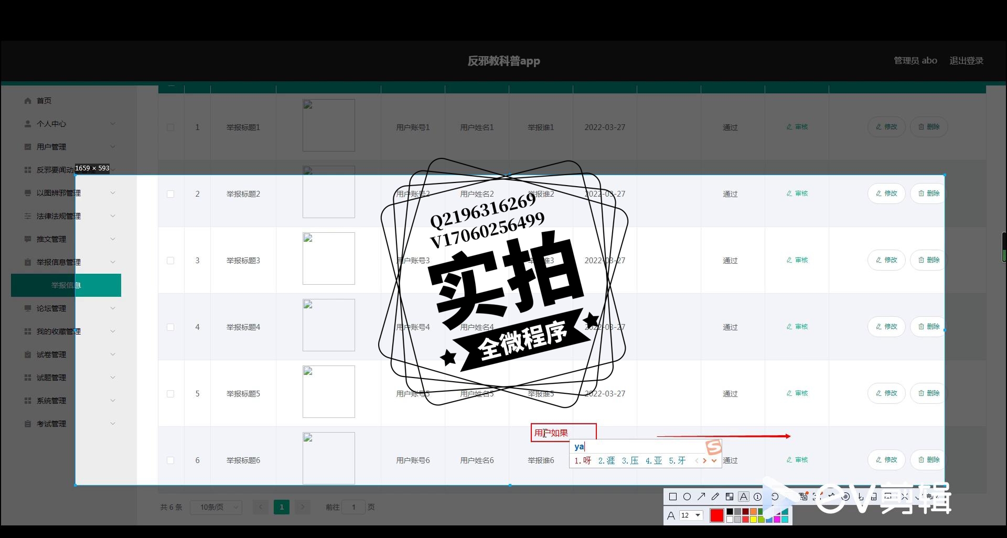The width and height of the screenshot is (1007, 538).
Task: Tick the checkbox for row 举报标题5
Action: (170, 394)
